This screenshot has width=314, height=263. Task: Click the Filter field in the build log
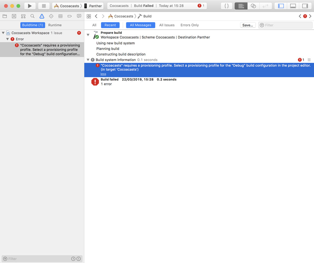click(285, 25)
